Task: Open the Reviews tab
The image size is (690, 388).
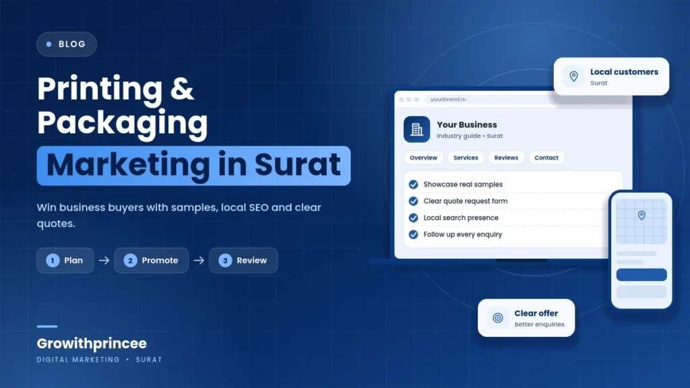Action: (x=506, y=158)
